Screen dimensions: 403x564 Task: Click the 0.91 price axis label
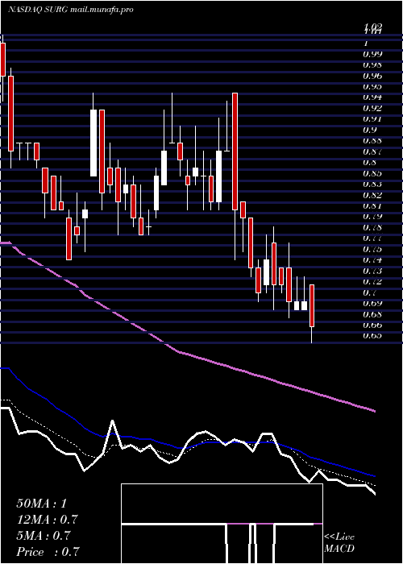372,119
